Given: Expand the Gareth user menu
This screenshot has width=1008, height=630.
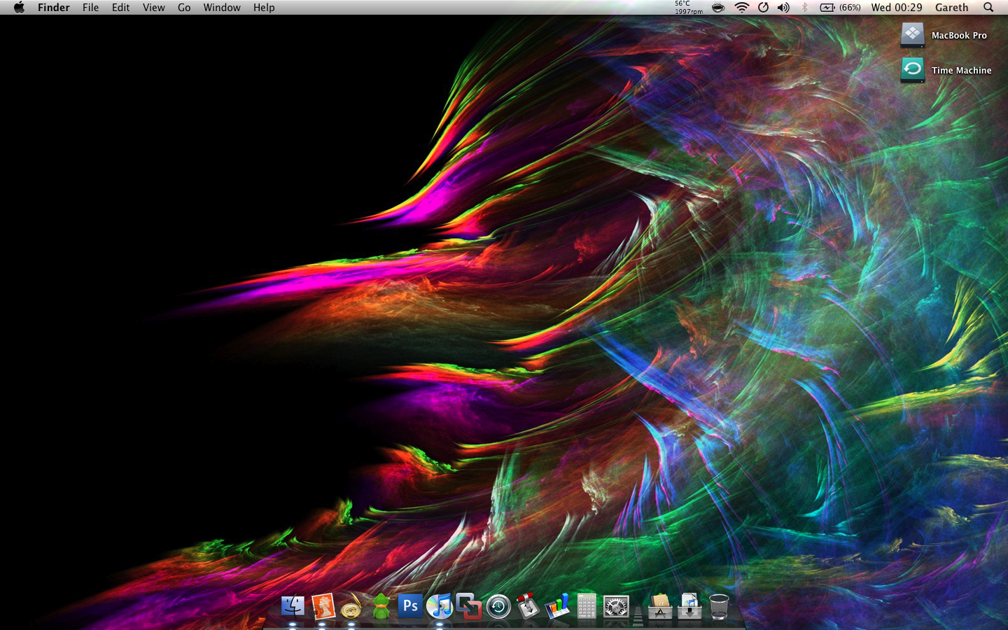Looking at the screenshot, I should click(951, 8).
